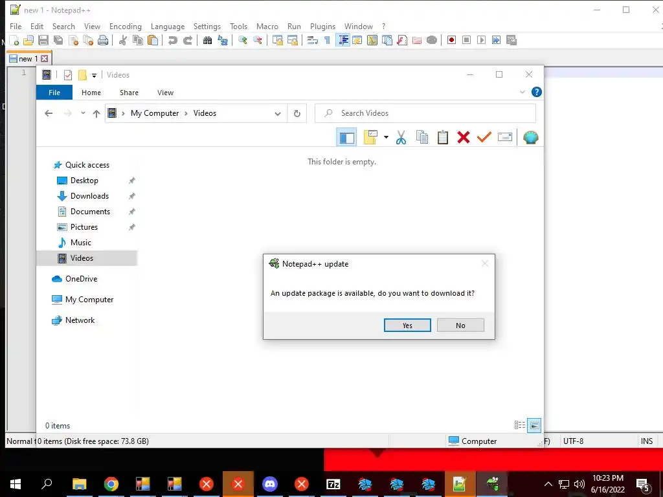Click the Paste icon in Notepad++ toolbar

pyautogui.click(x=153, y=40)
